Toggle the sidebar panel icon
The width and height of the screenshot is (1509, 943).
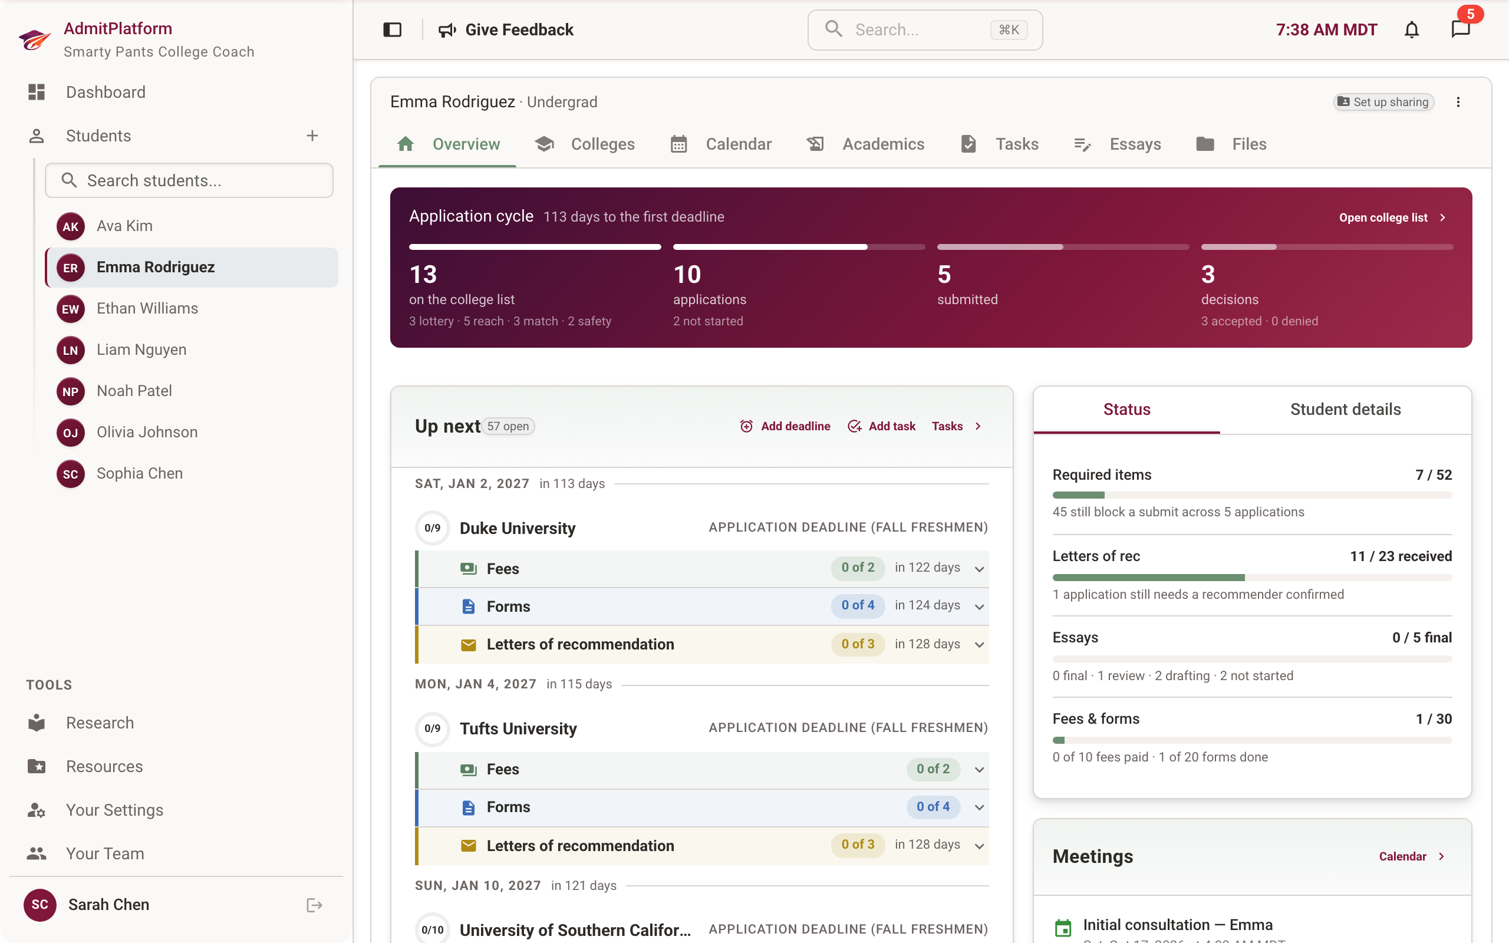(392, 29)
